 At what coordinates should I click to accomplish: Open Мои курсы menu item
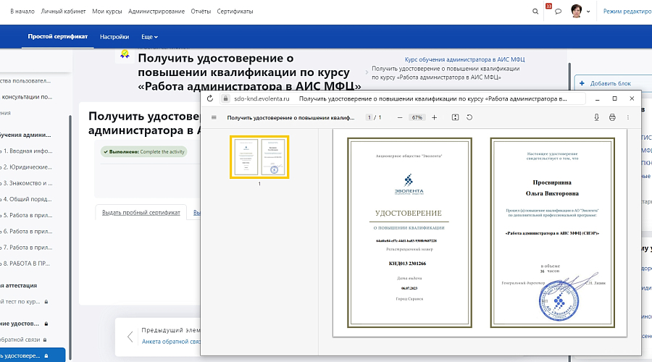pos(107,11)
